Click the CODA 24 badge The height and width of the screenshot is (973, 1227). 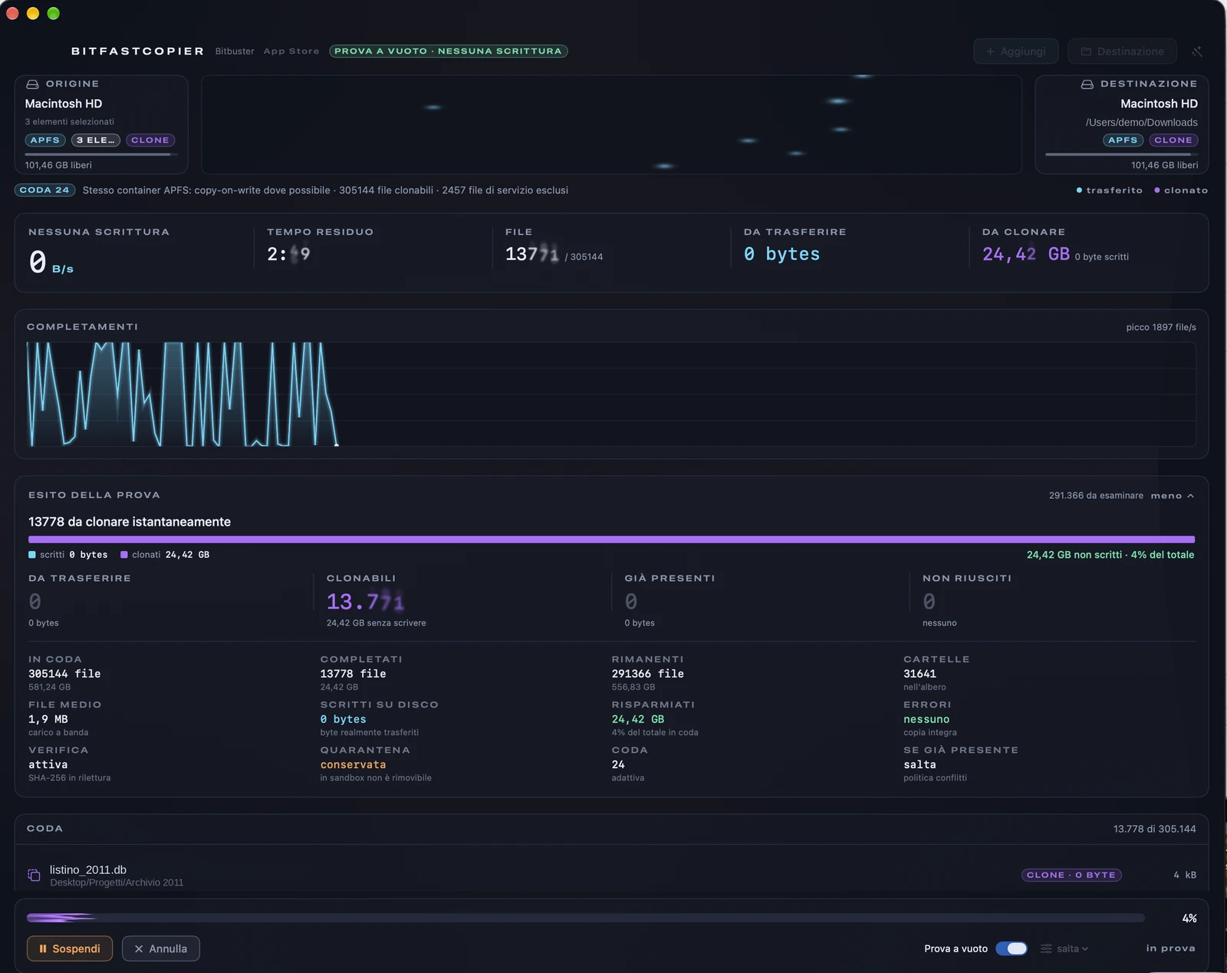tap(44, 190)
